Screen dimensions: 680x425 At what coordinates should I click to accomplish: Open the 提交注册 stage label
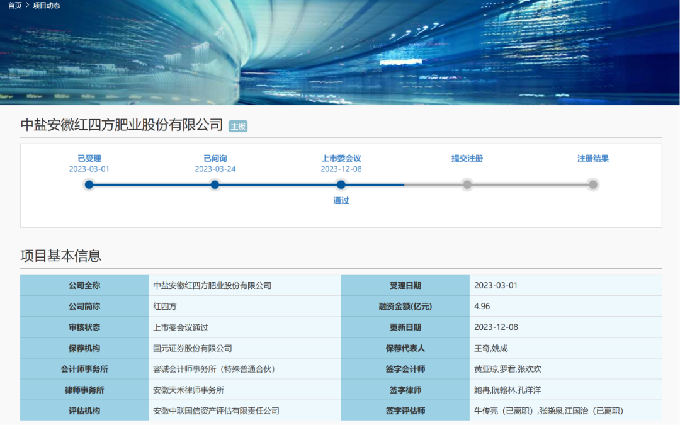[467, 159]
